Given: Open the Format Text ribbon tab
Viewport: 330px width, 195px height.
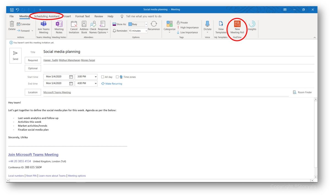Looking at the screenshot, I should click(x=82, y=16).
